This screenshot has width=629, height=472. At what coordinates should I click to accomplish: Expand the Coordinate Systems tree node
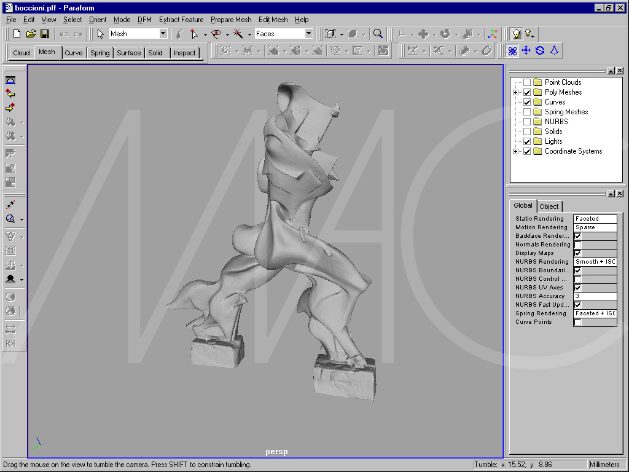(516, 151)
